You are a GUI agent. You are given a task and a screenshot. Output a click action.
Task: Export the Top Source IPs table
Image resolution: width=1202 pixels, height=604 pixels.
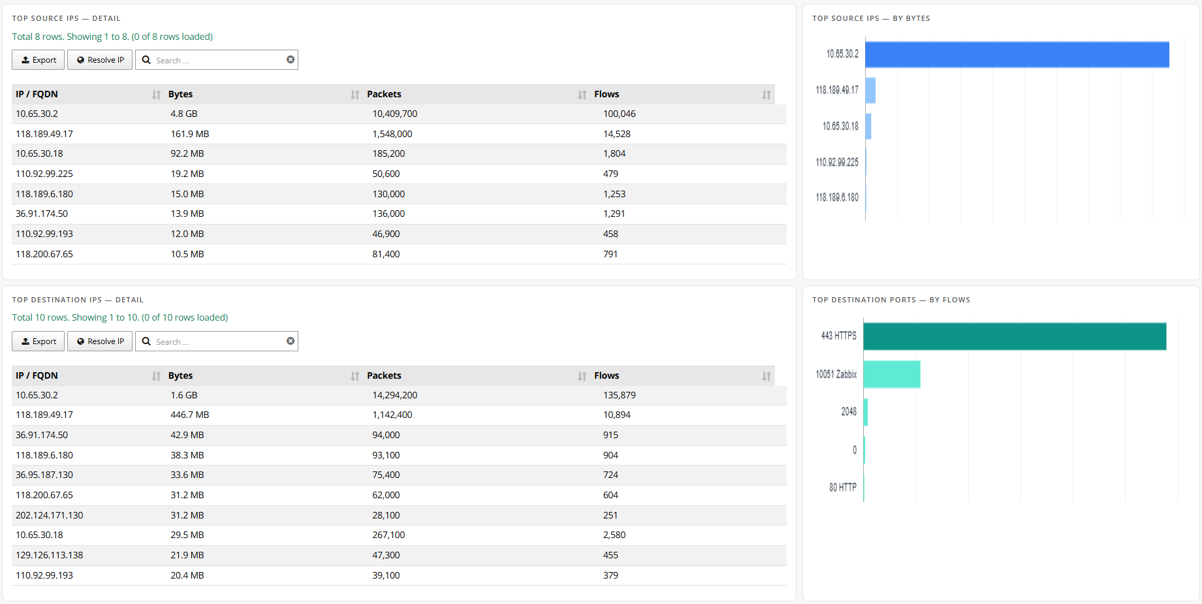click(x=39, y=60)
